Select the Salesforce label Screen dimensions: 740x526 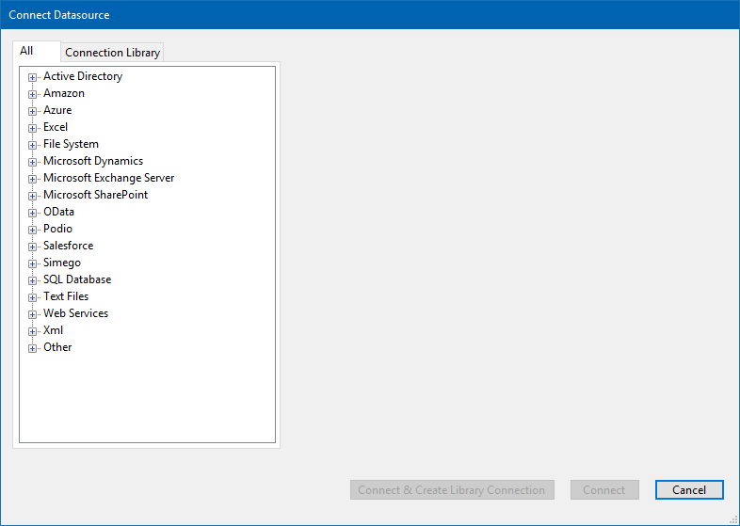pyautogui.click(x=68, y=246)
